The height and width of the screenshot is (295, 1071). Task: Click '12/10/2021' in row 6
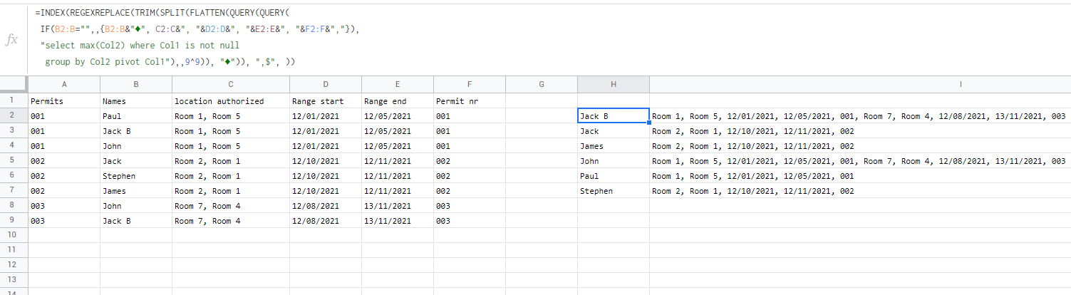[x=326, y=175]
